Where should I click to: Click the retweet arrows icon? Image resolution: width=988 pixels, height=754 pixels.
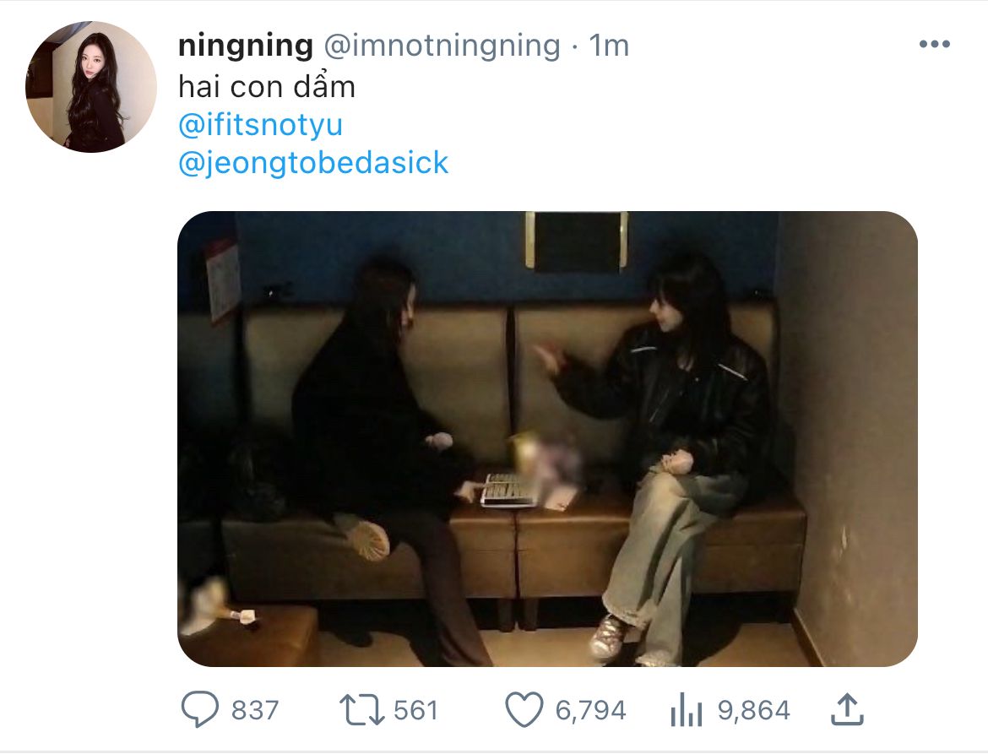(361, 710)
